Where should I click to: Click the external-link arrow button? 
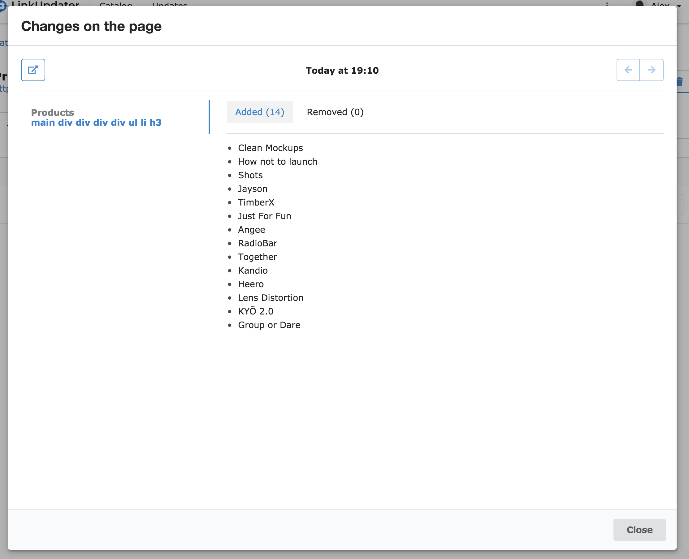[x=33, y=70]
